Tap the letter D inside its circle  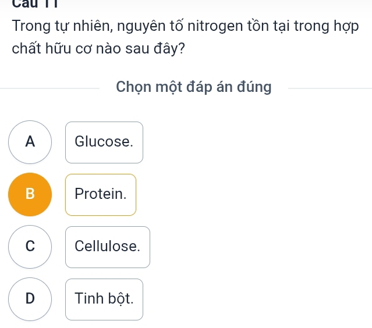30,299
